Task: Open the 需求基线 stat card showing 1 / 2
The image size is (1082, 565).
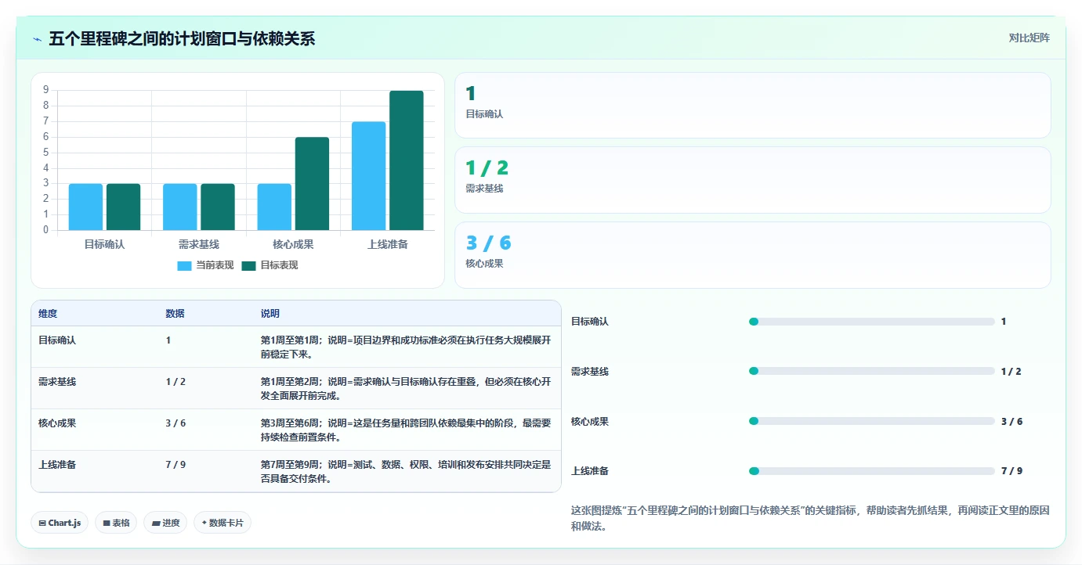Action: (752, 180)
